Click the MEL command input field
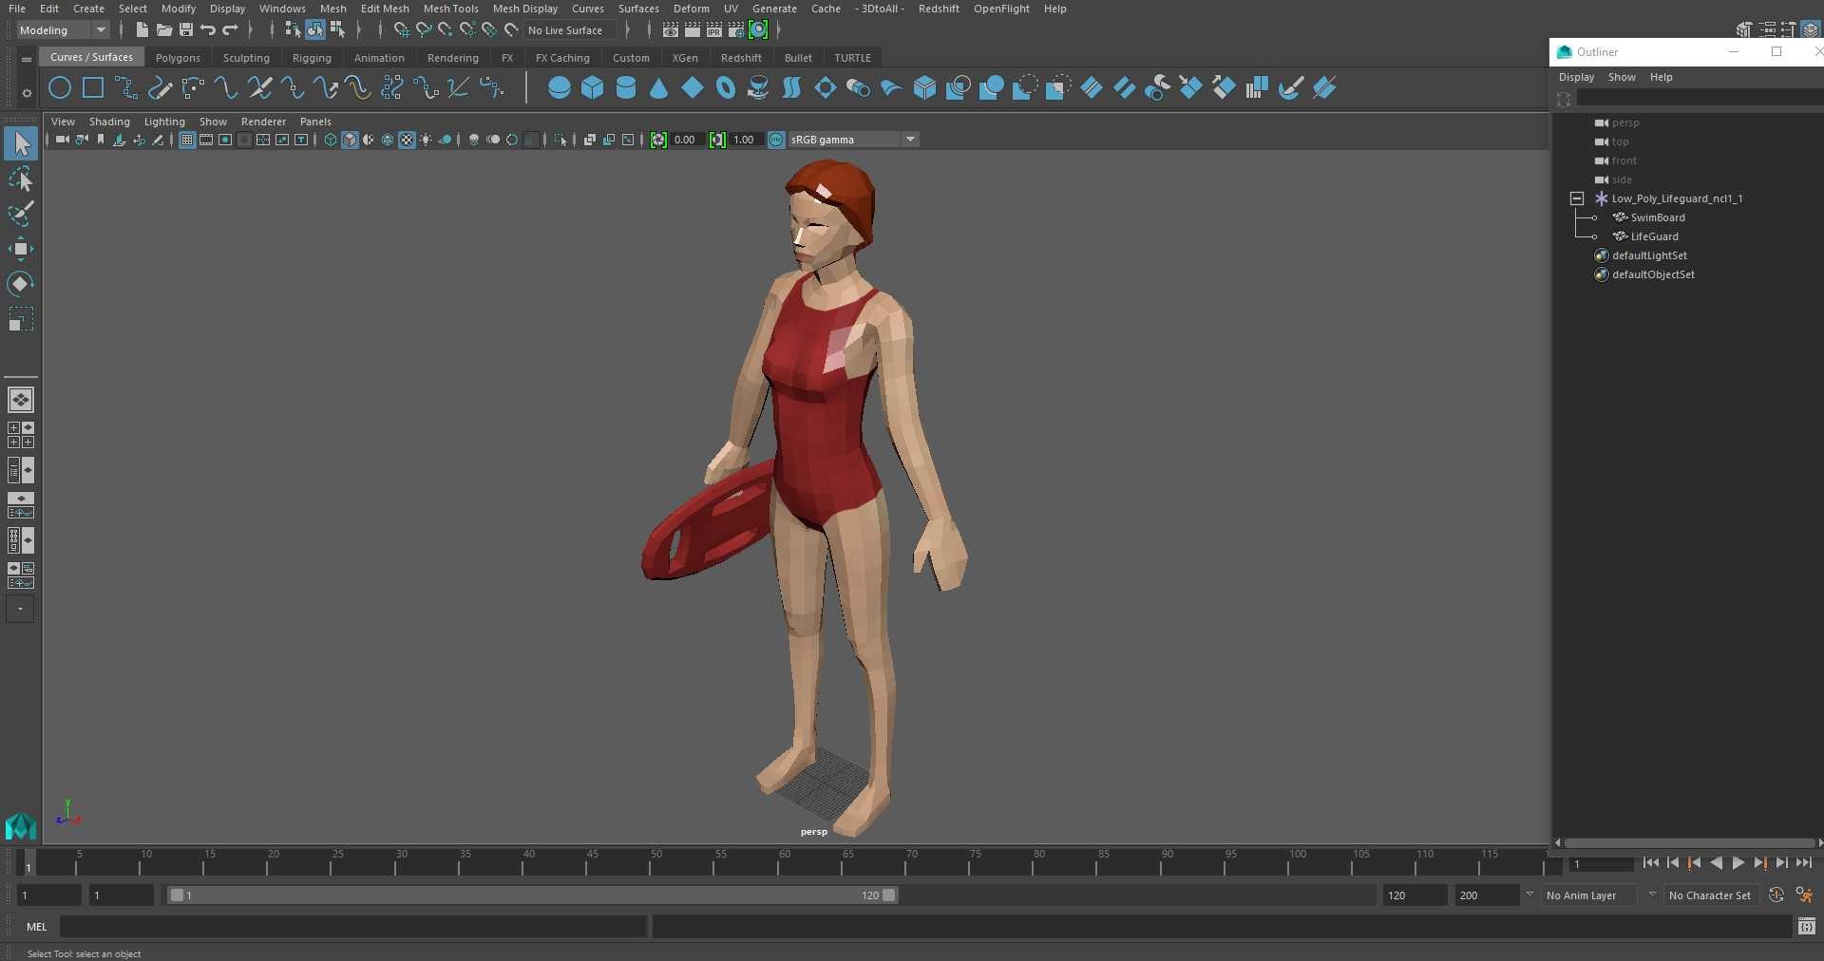Viewport: 1824px width, 961px height. (352, 927)
